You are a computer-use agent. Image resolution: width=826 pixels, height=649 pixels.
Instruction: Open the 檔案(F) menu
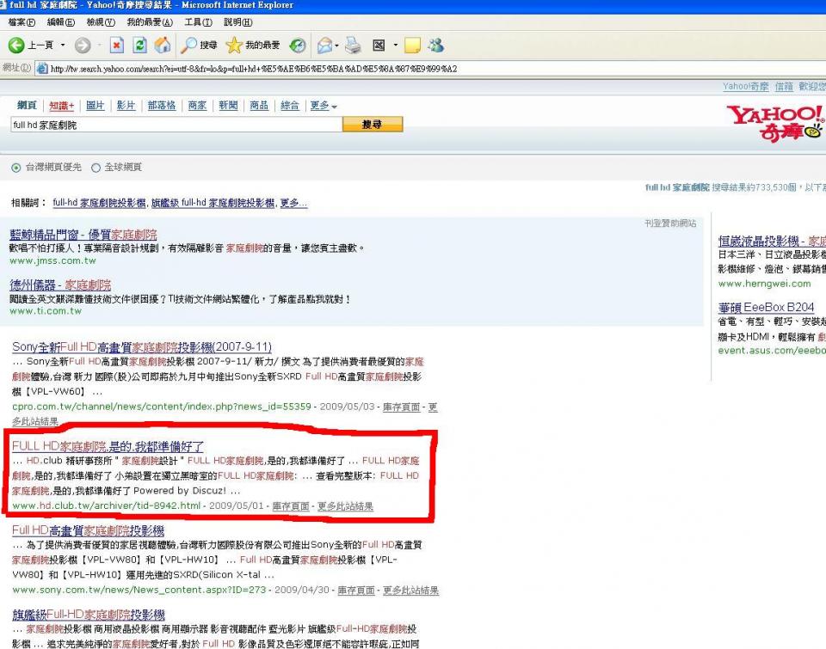click(22, 22)
